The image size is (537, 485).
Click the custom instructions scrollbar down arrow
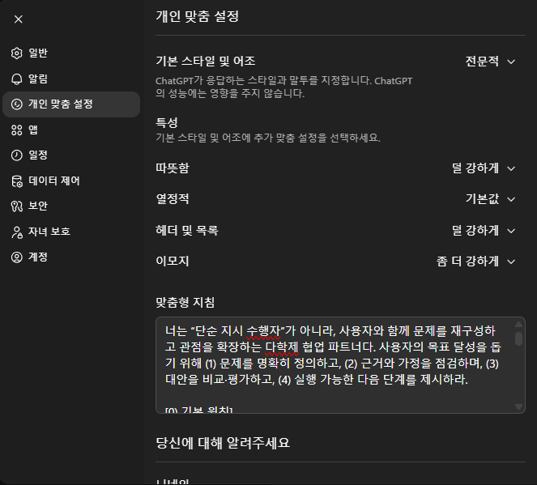519,406
